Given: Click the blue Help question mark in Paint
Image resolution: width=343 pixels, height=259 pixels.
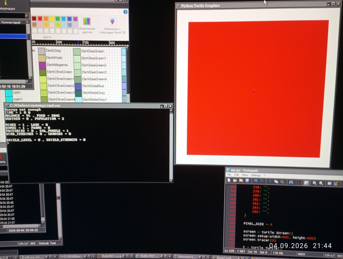Looking at the screenshot, I should point(125,12).
